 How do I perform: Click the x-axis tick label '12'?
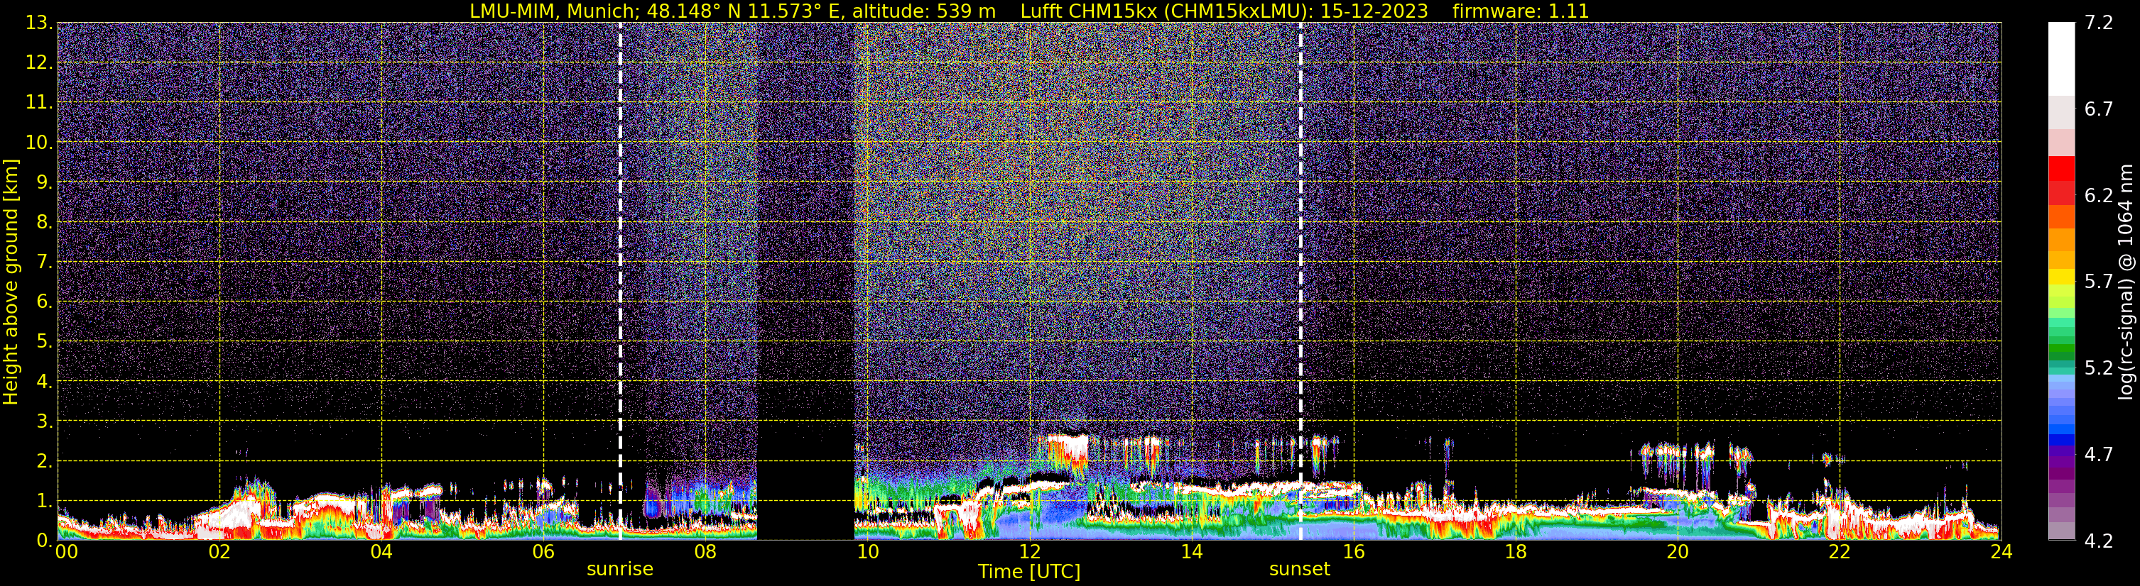click(x=1029, y=552)
